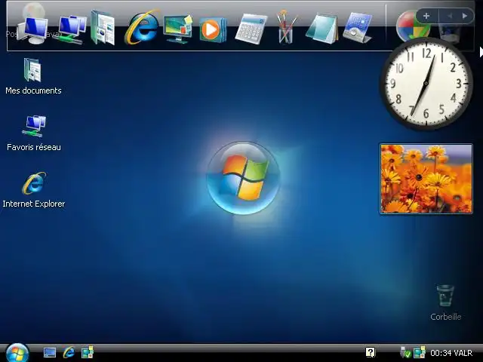Launch Internet Explorer from the top dock

point(142,27)
